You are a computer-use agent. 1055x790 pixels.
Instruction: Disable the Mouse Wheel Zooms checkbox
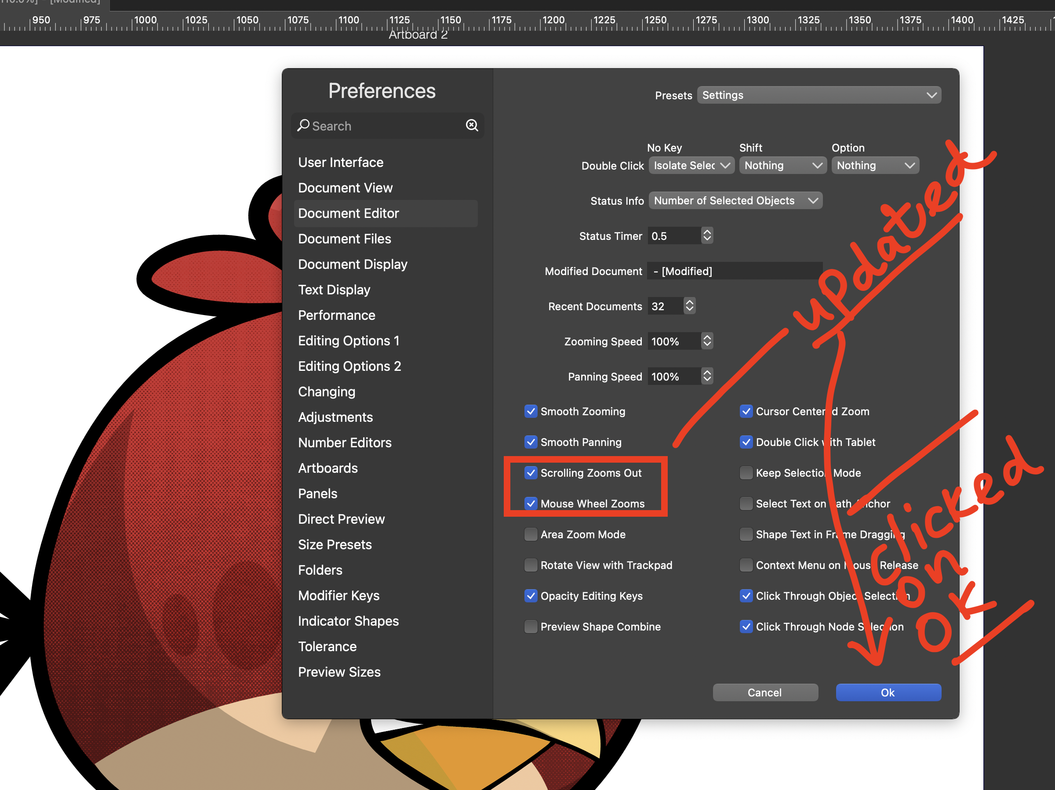531,504
